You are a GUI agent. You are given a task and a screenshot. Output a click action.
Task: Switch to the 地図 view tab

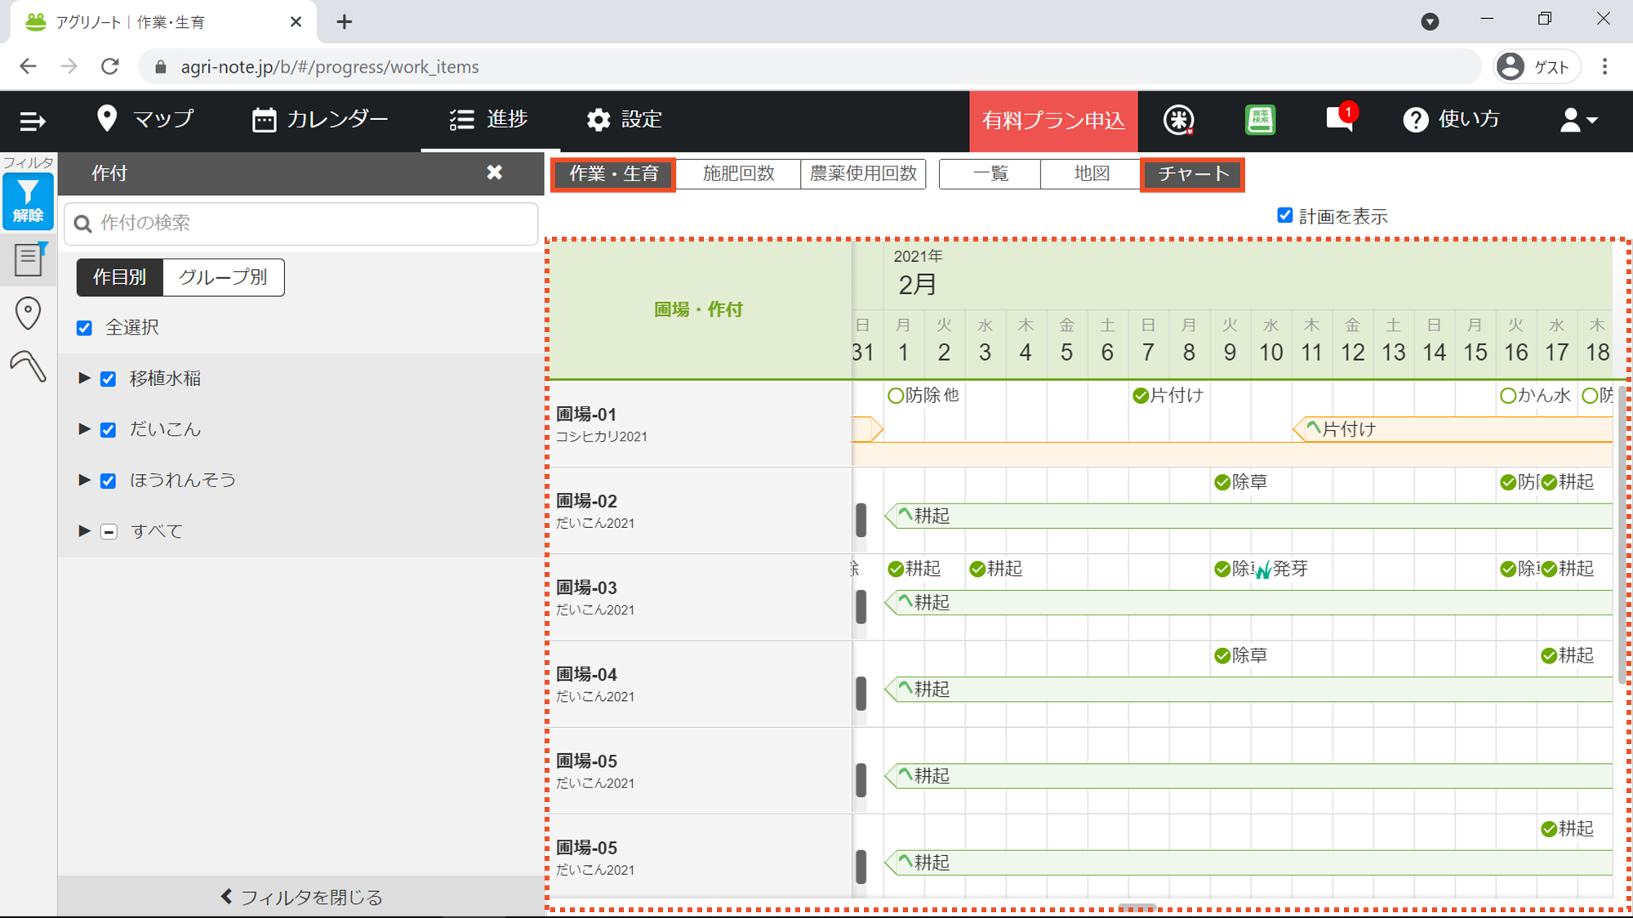point(1091,174)
